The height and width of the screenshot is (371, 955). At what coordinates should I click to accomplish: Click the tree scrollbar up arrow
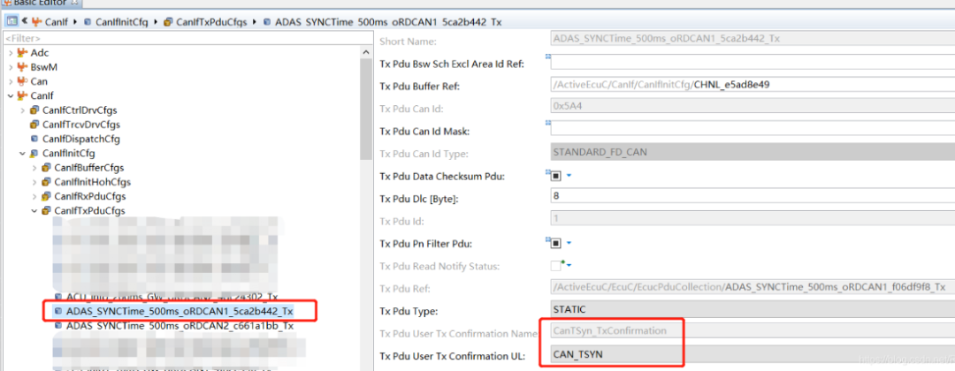tap(365, 53)
